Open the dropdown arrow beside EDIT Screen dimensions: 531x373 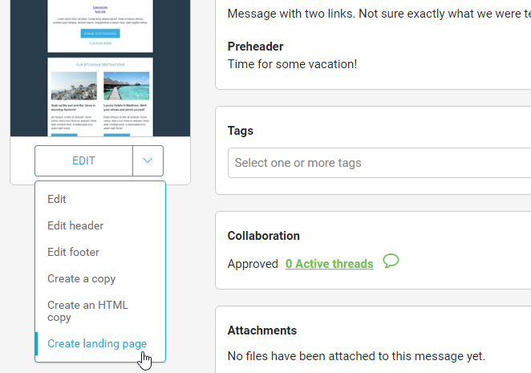pos(148,160)
